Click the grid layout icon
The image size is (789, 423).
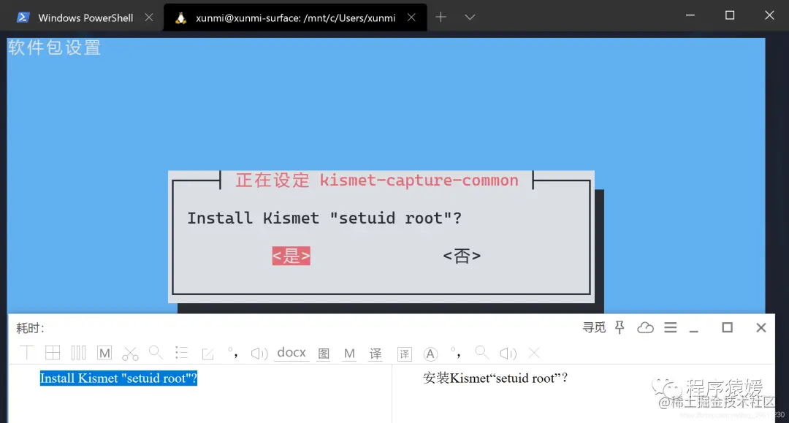(x=53, y=353)
